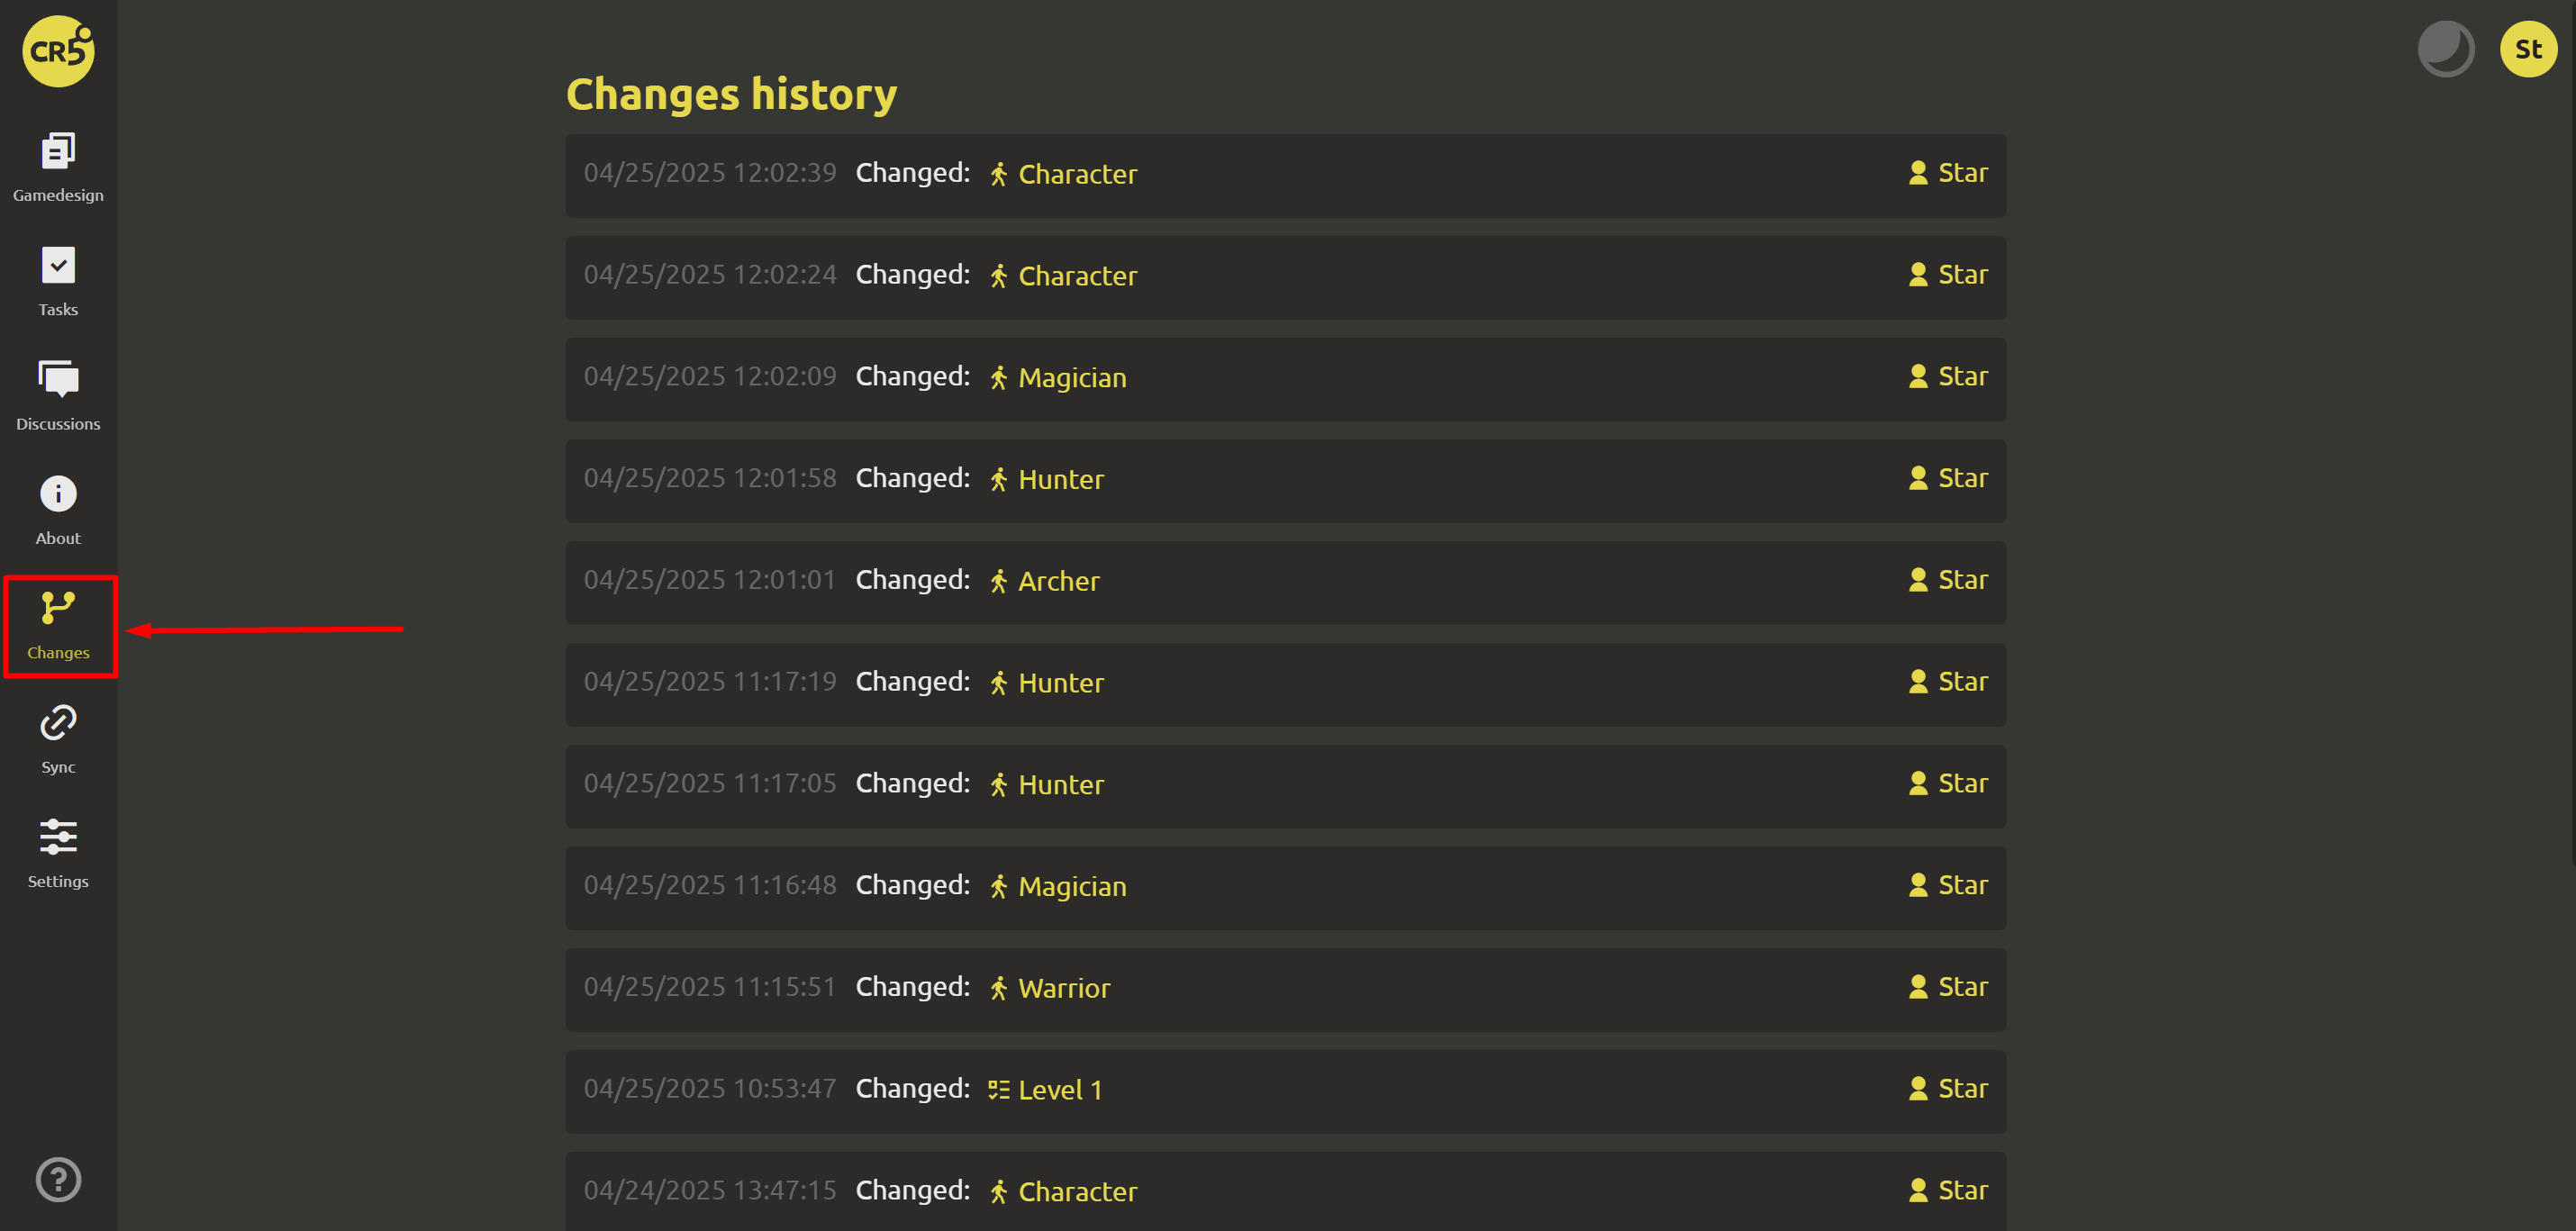
Task: Open the Gamedesign section
Action: pyautogui.click(x=58, y=167)
